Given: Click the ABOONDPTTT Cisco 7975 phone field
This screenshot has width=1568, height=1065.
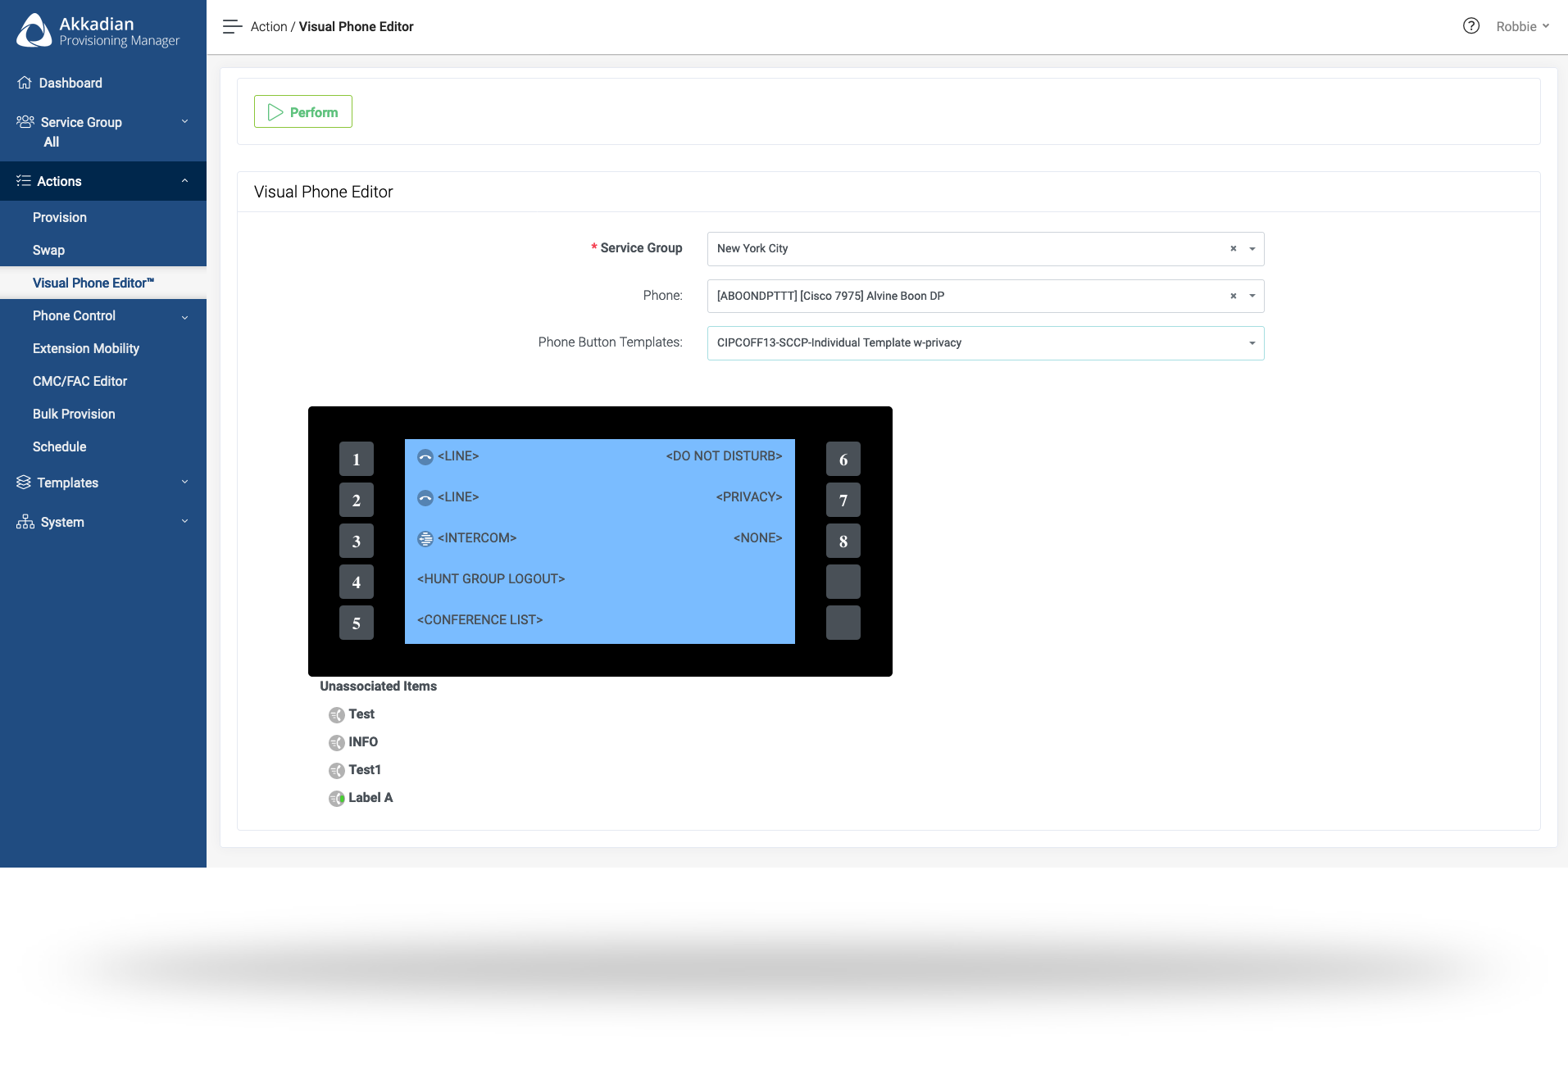Looking at the screenshot, I should tap(985, 296).
